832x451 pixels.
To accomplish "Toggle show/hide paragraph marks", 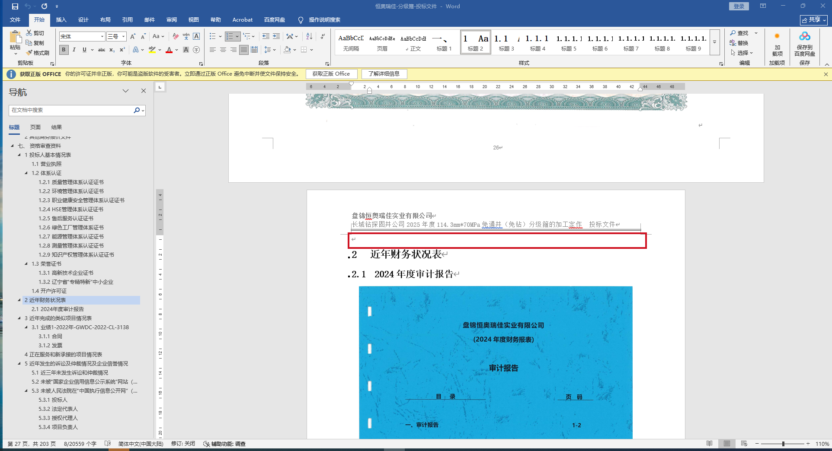I will [x=323, y=37].
